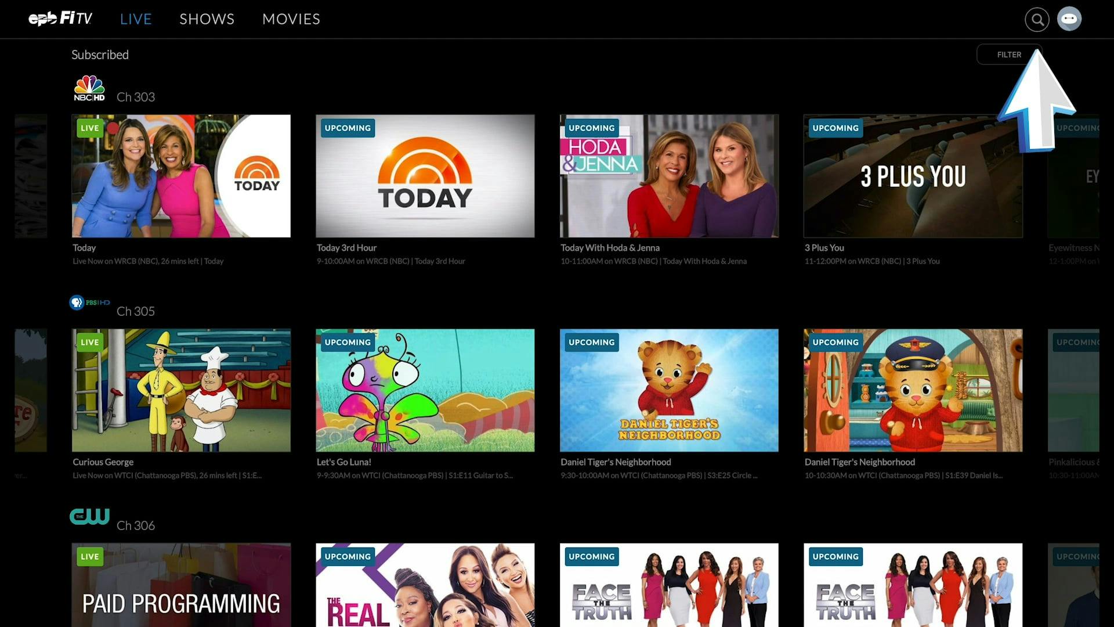Select the PBS HD channel logo

[89, 302]
